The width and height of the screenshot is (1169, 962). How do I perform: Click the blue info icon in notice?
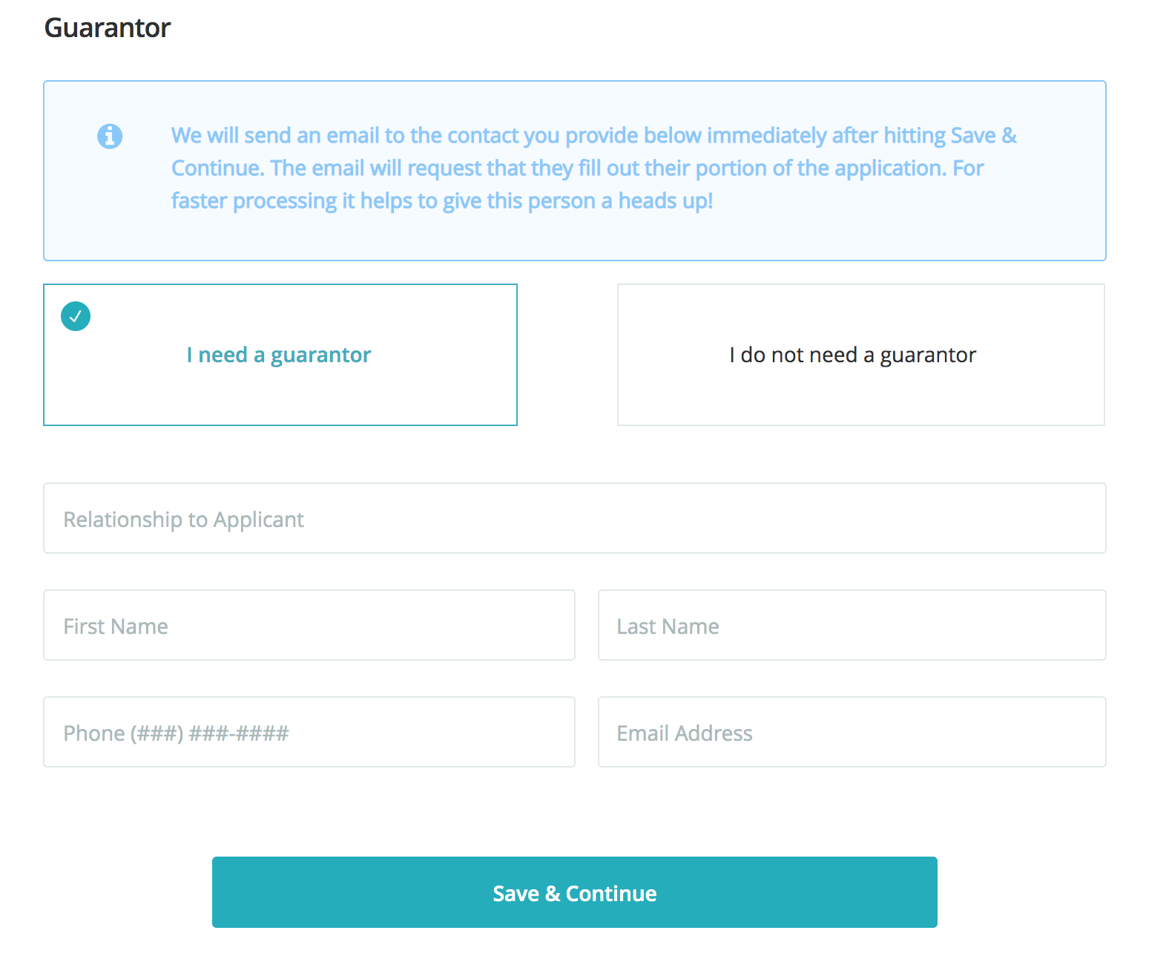click(110, 137)
